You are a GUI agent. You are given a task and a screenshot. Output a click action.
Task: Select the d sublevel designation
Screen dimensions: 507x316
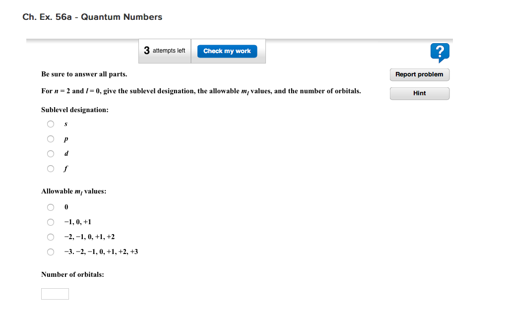pyautogui.click(x=51, y=154)
